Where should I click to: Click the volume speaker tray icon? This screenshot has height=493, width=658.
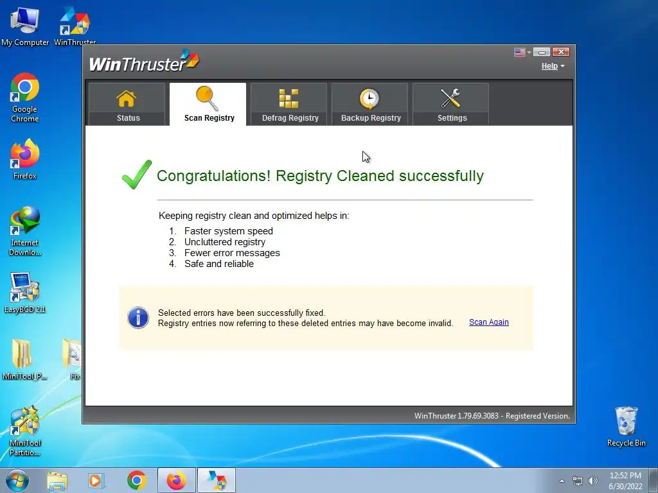593,481
